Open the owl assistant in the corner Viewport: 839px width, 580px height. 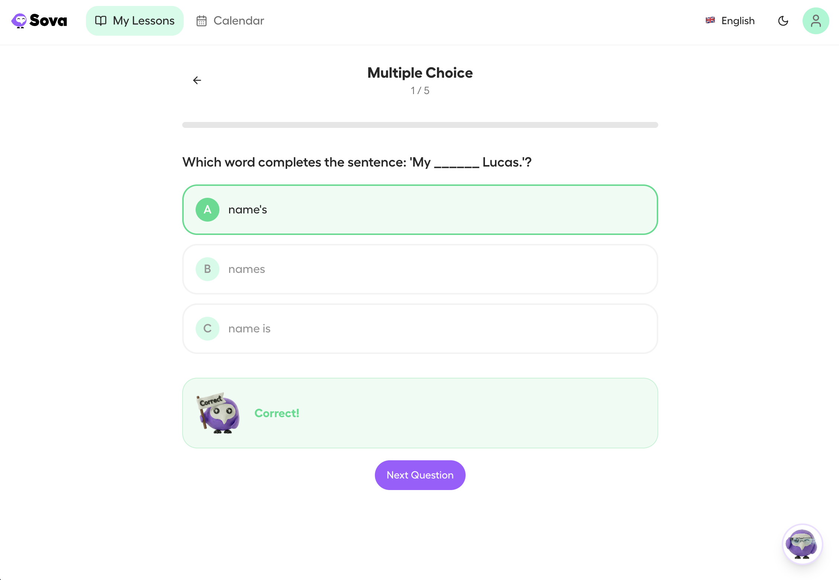[802, 544]
